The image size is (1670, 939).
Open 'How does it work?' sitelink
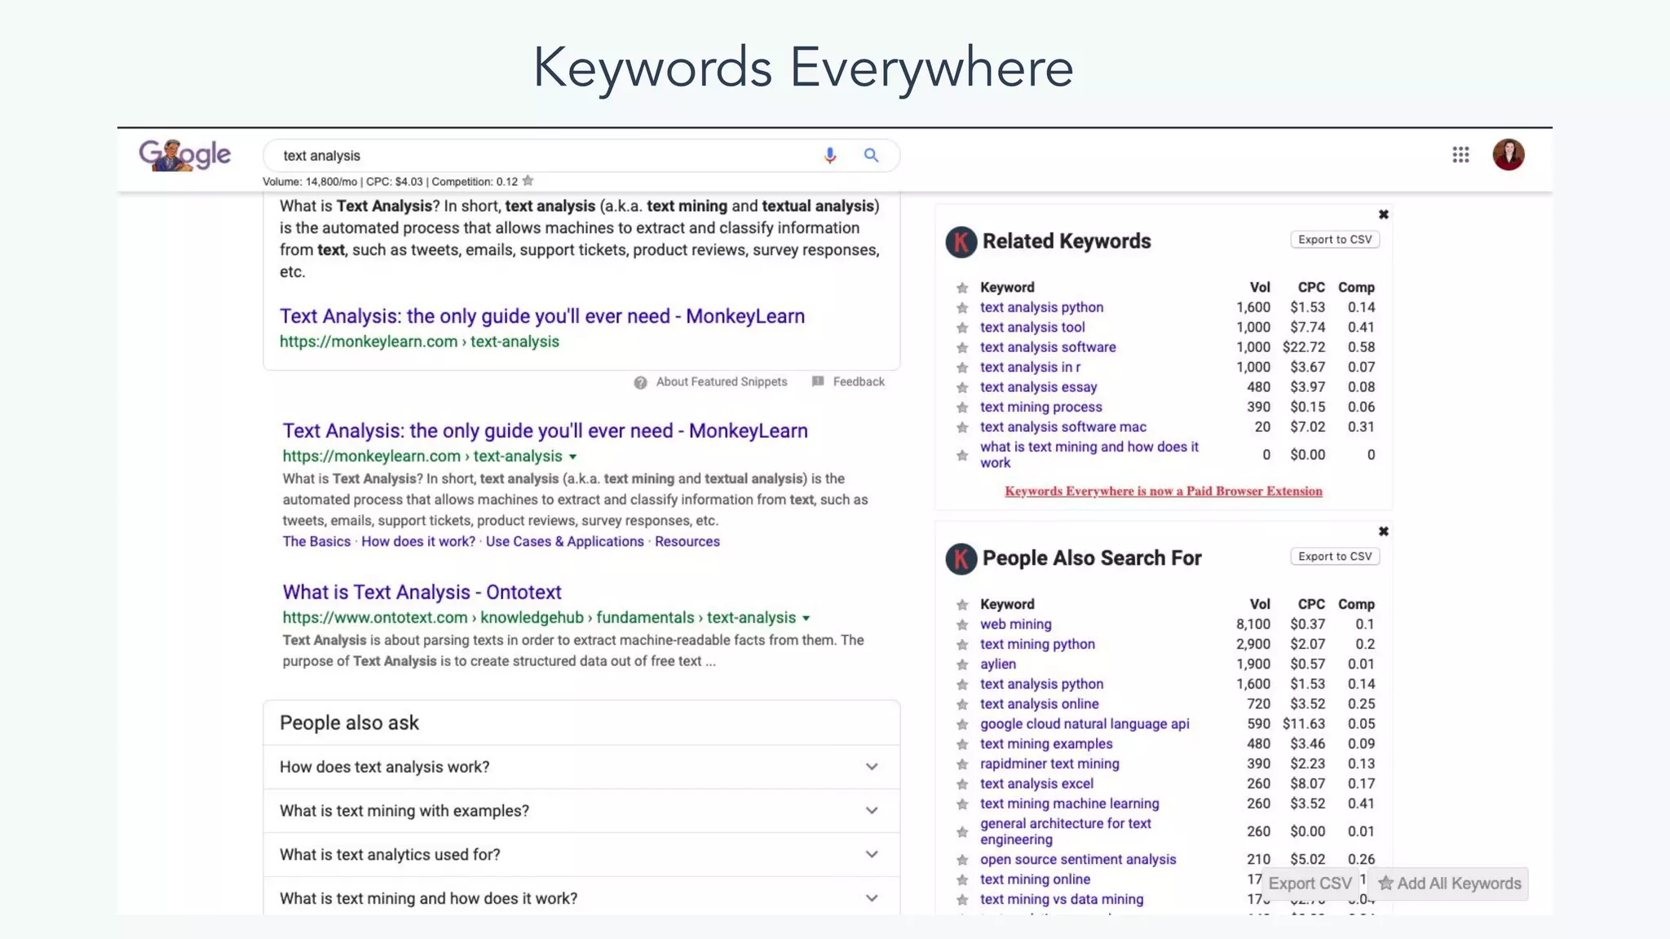click(418, 541)
